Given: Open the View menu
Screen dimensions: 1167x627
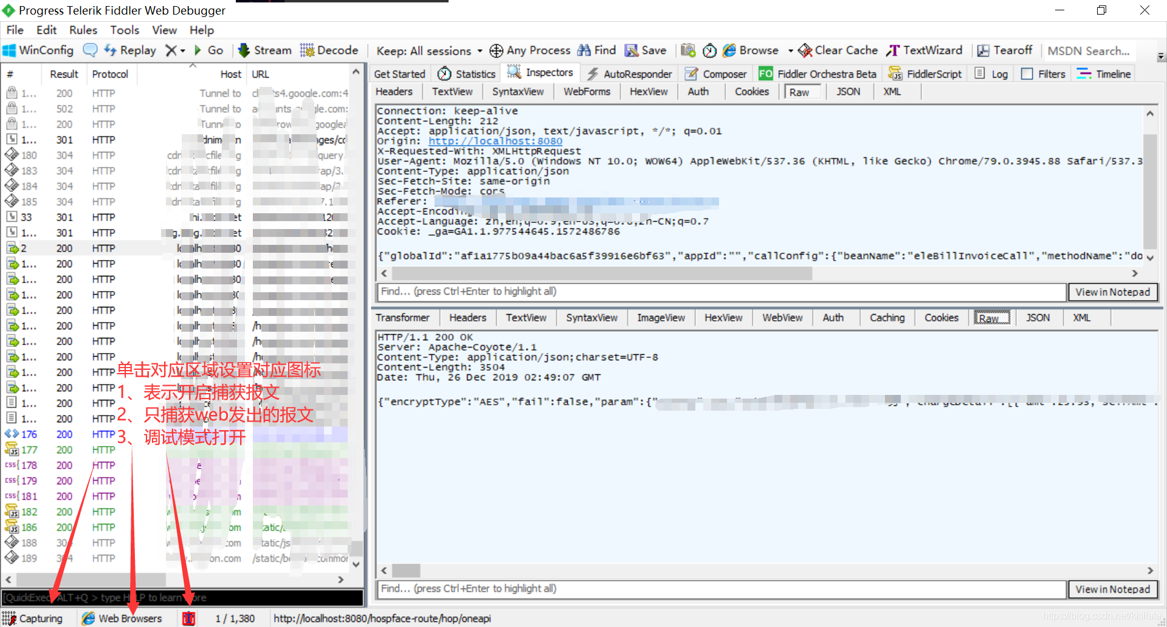Looking at the screenshot, I should pyautogui.click(x=164, y=30).
